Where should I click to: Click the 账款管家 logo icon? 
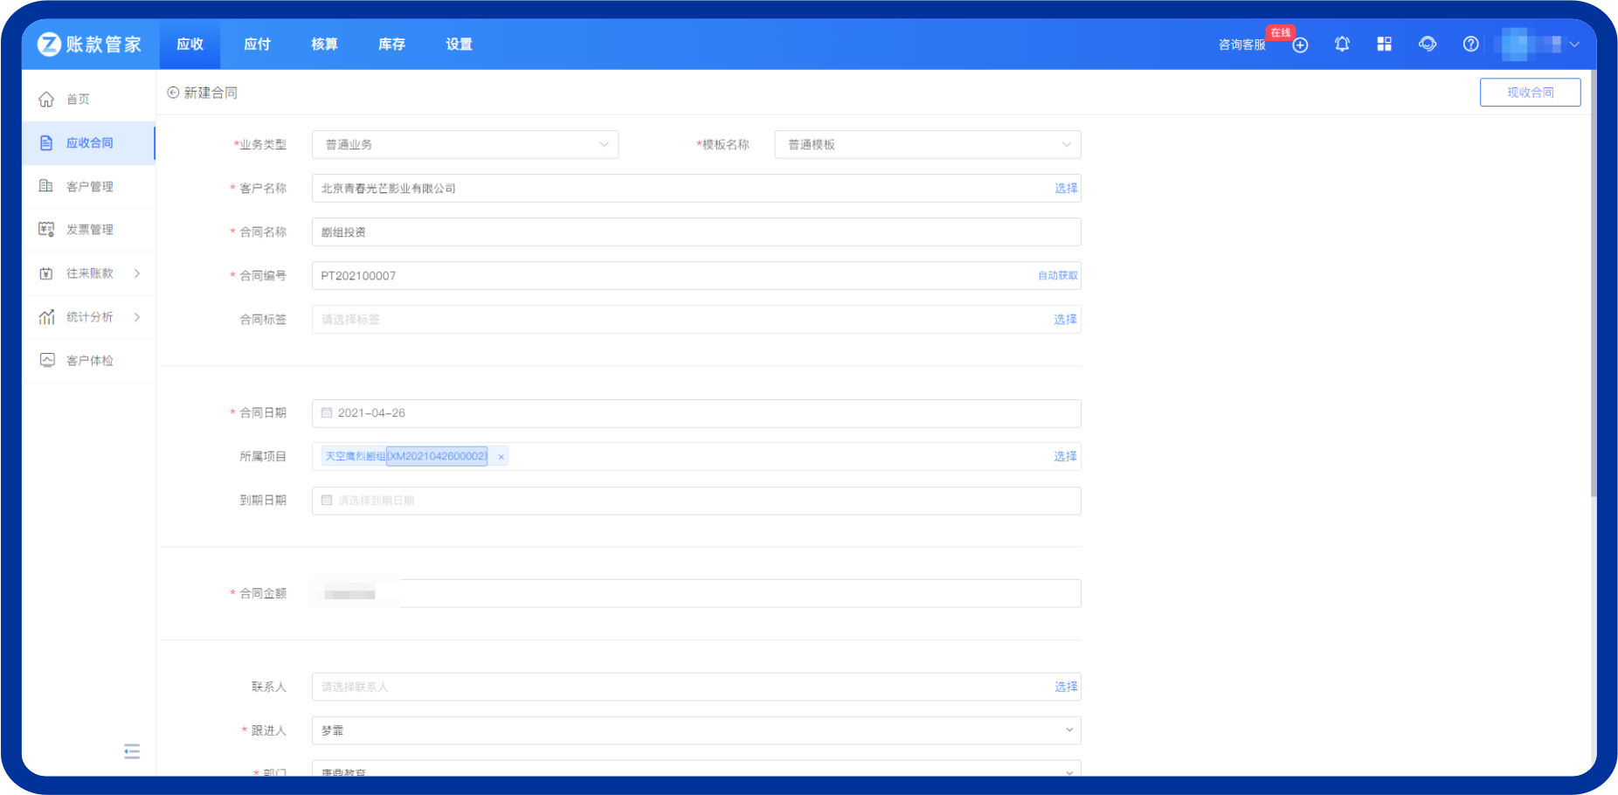click(x=49, y=44)
